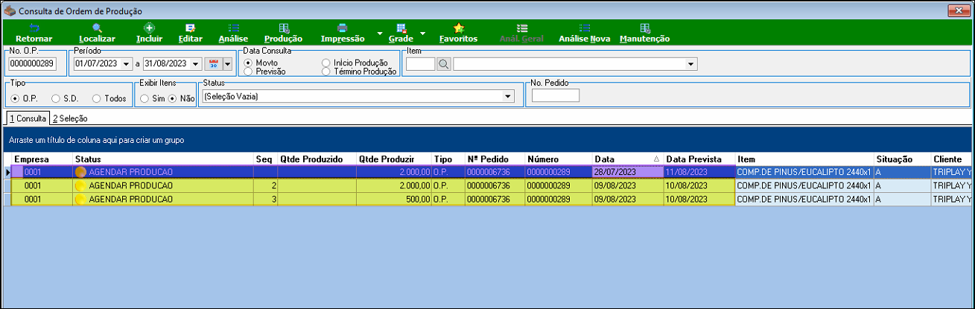This screenshot has height=309, width=975.
Task: Click the Anál. Geral toolbar item
Action: coord(521,33)
